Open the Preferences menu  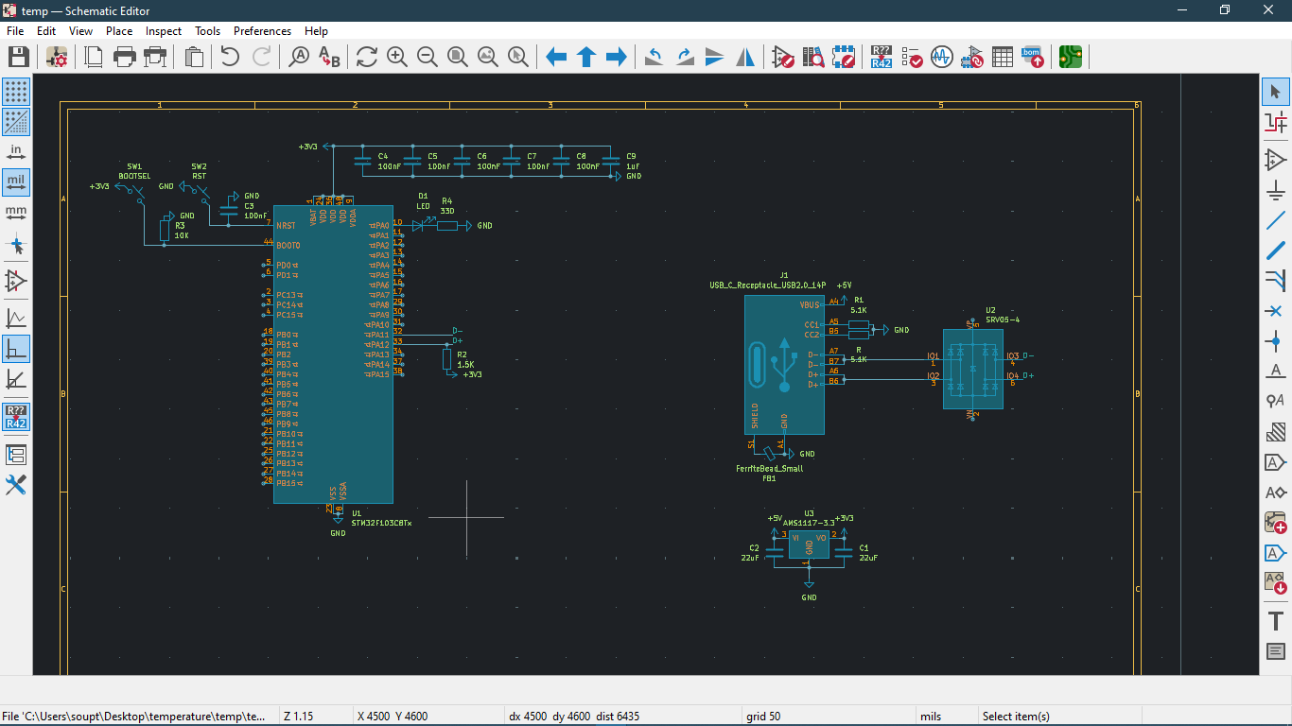(262, 31)
